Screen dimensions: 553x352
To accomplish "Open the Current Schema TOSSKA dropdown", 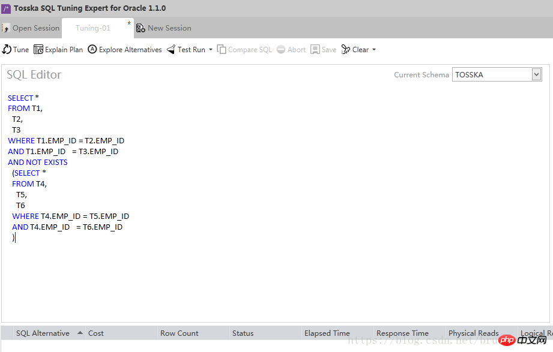I will point(537,74).
